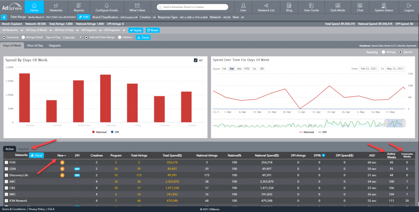The height and width of the screenshot is (212, 419).
Task: Set Trend by to Spend
Action: [400, 52]
